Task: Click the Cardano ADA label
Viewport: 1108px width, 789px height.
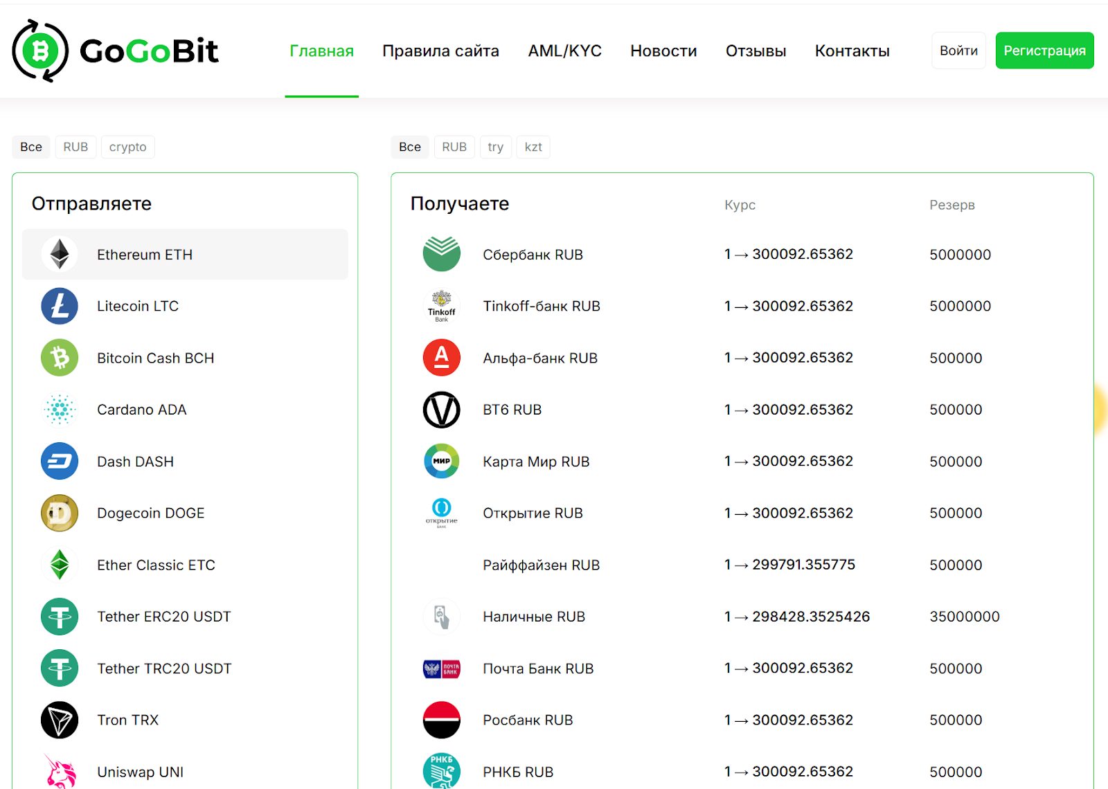Action: (142, 410)
